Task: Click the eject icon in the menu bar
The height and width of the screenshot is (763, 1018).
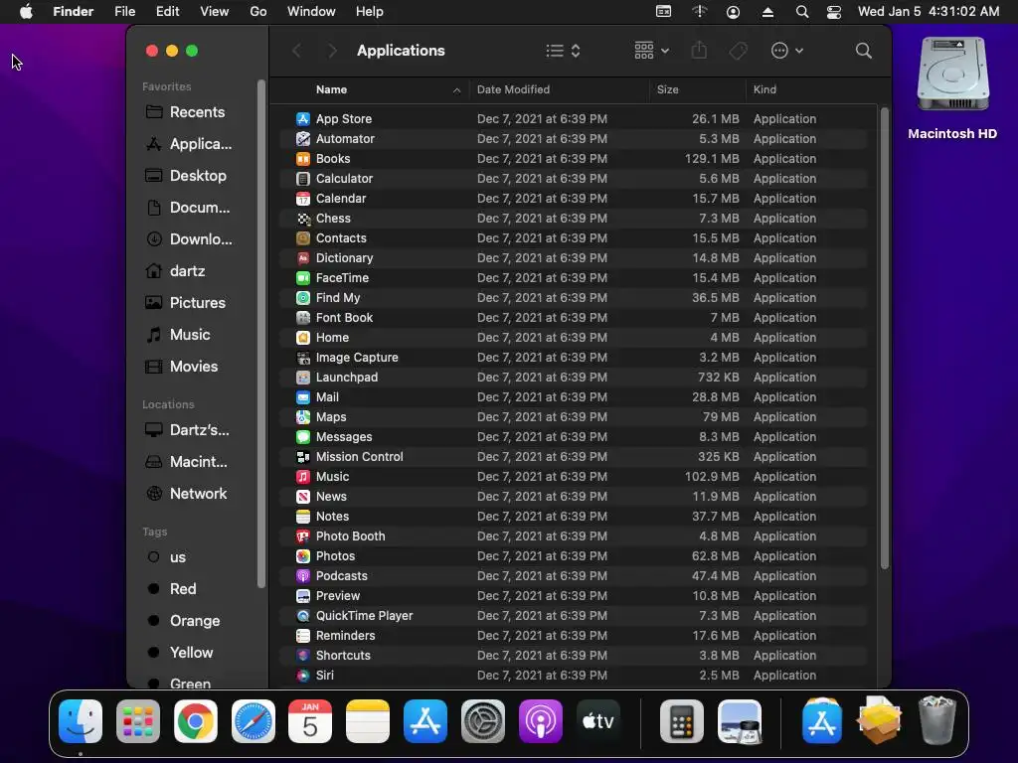Action: coord(767,12)
